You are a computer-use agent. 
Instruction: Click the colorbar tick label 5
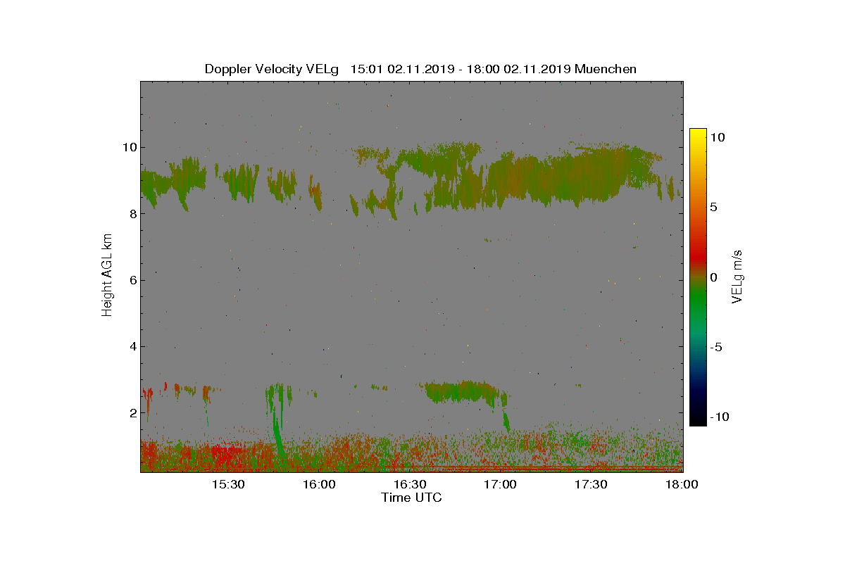point(713,208)
